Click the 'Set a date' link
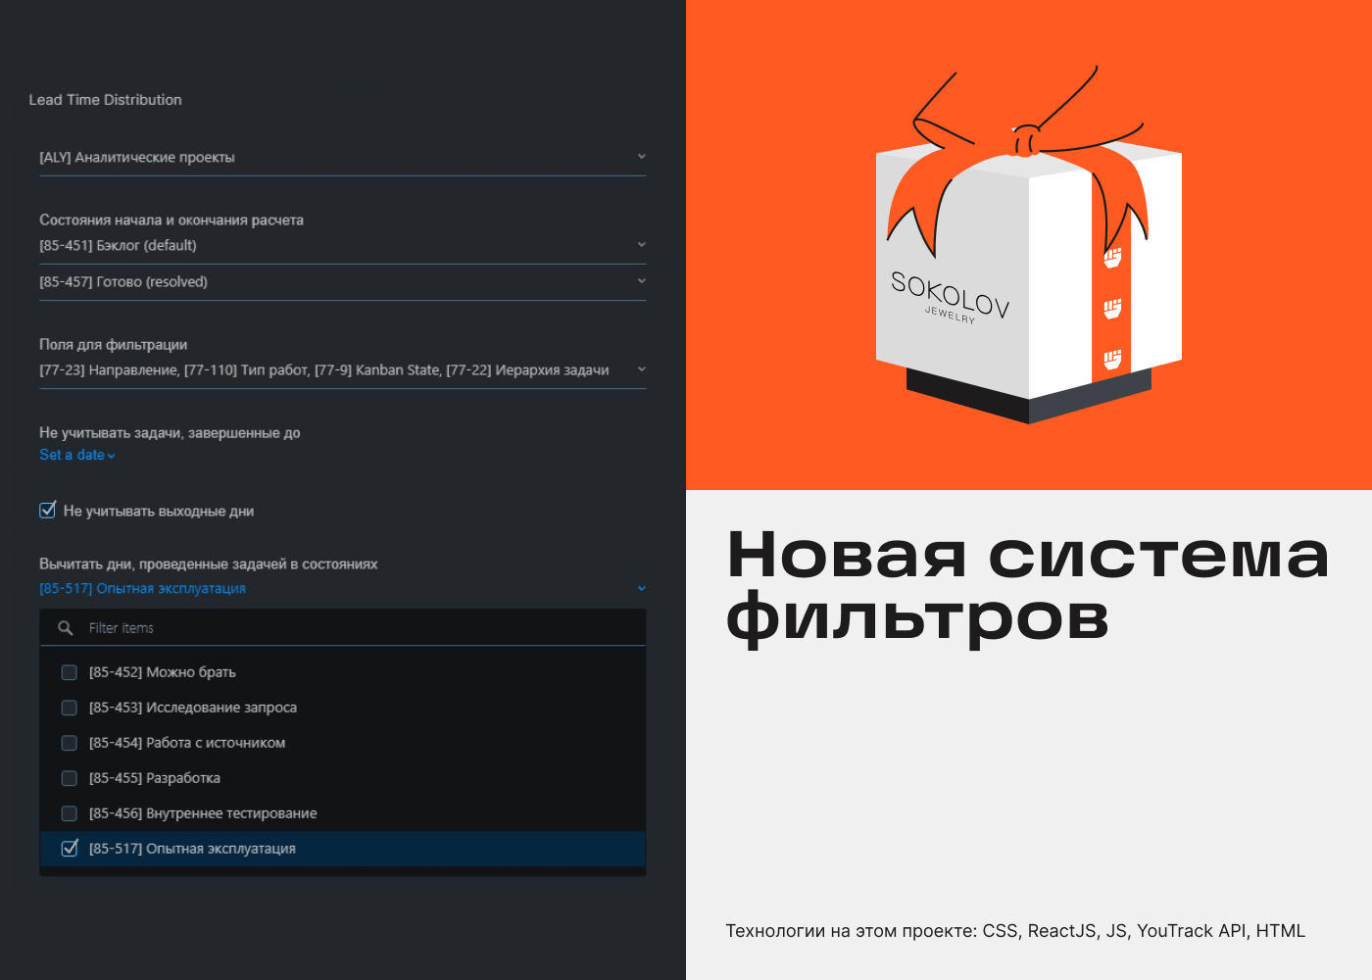The height and width of the screenshot is (980, 1372). pos(72,455)
